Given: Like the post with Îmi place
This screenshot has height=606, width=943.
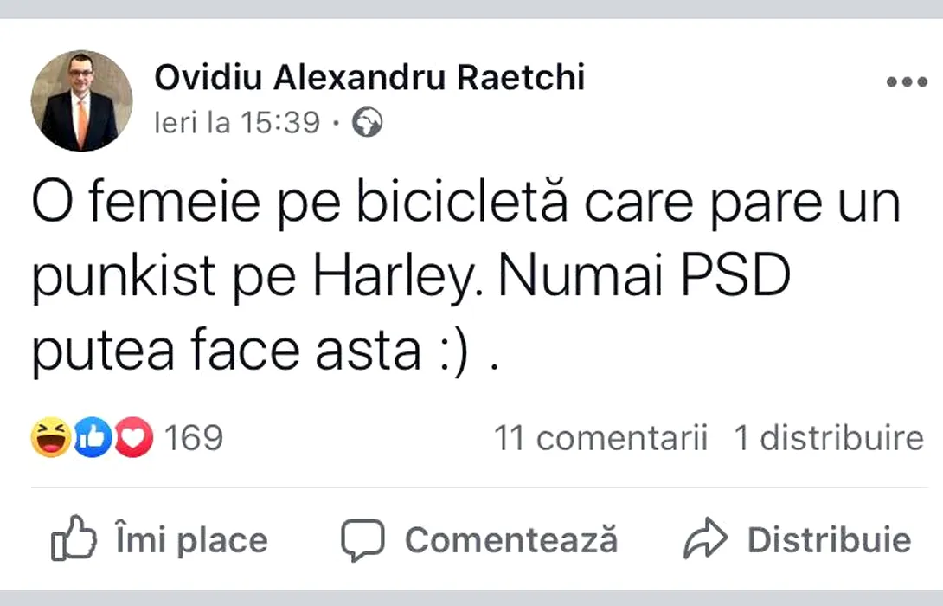Looking at the screenshot, I should (159, 538).
